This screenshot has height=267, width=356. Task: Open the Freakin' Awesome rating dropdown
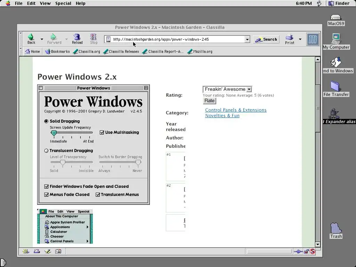coord(227,89)
